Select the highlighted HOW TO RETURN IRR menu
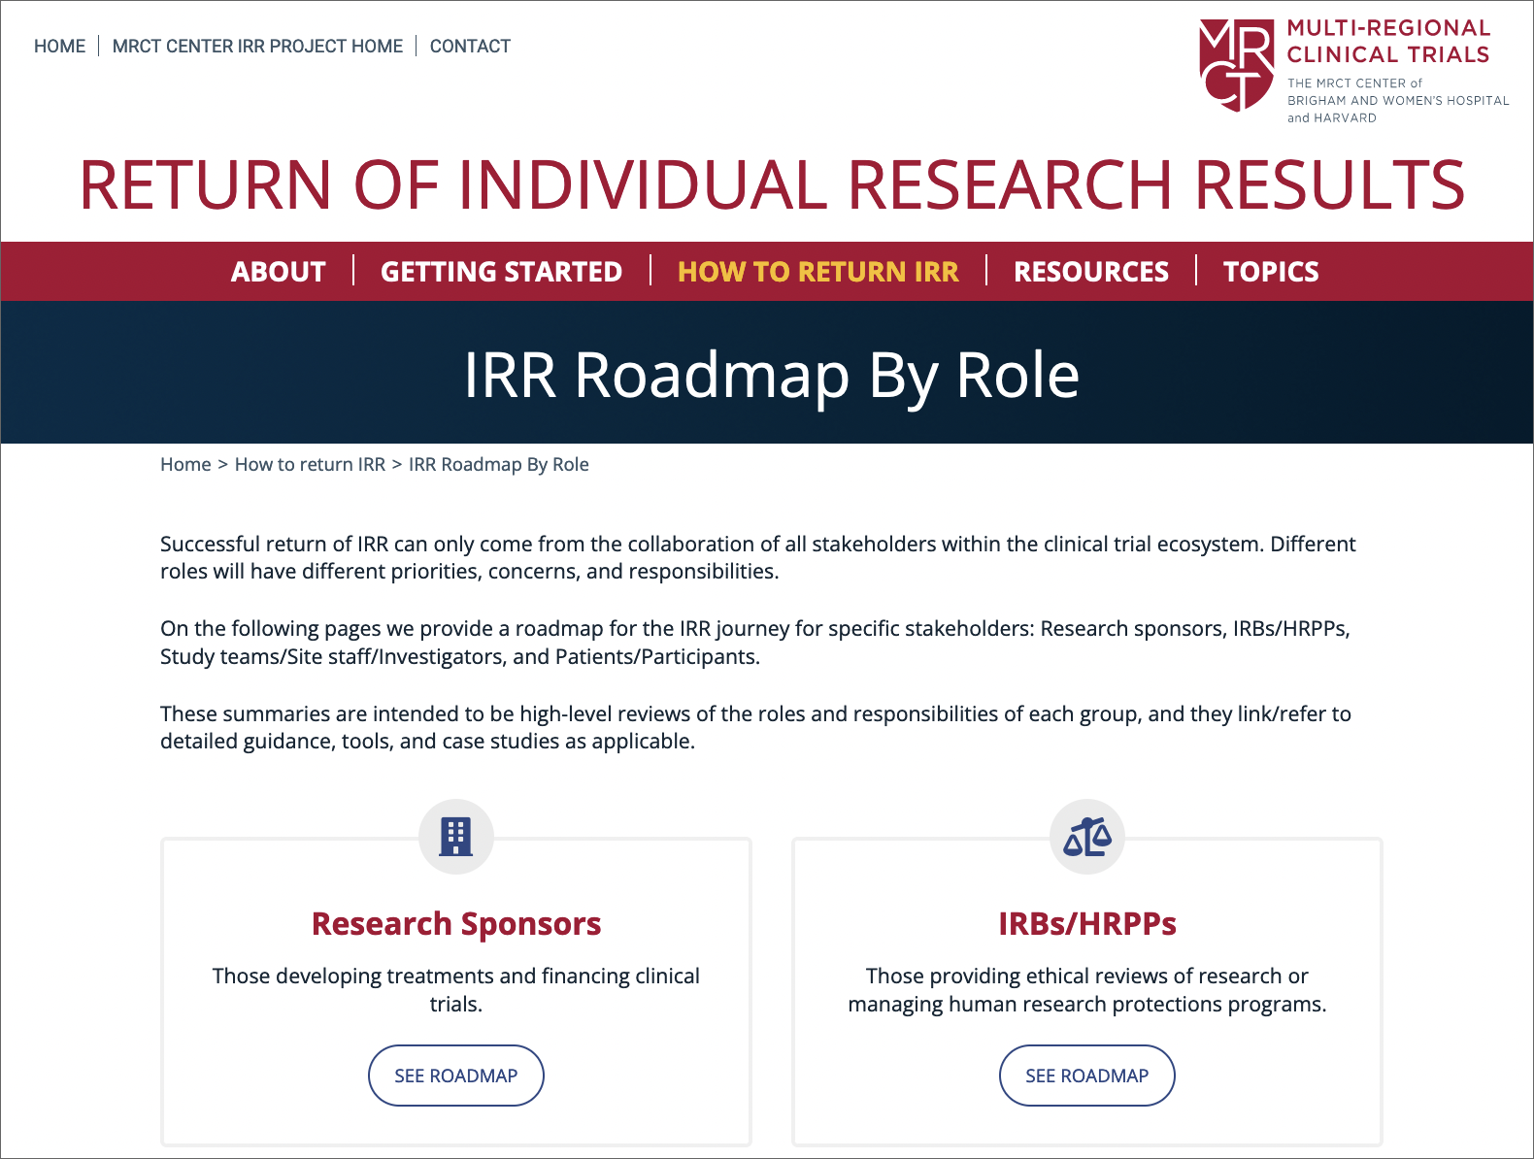Viewport: 1534px width, 1159px height. pos(817,272)
